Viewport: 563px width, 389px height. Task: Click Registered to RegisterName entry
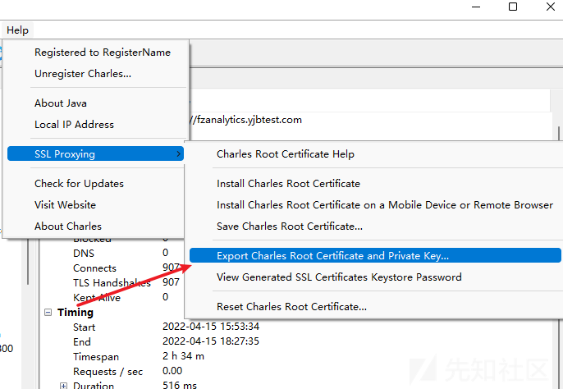[x=103, y=53]
